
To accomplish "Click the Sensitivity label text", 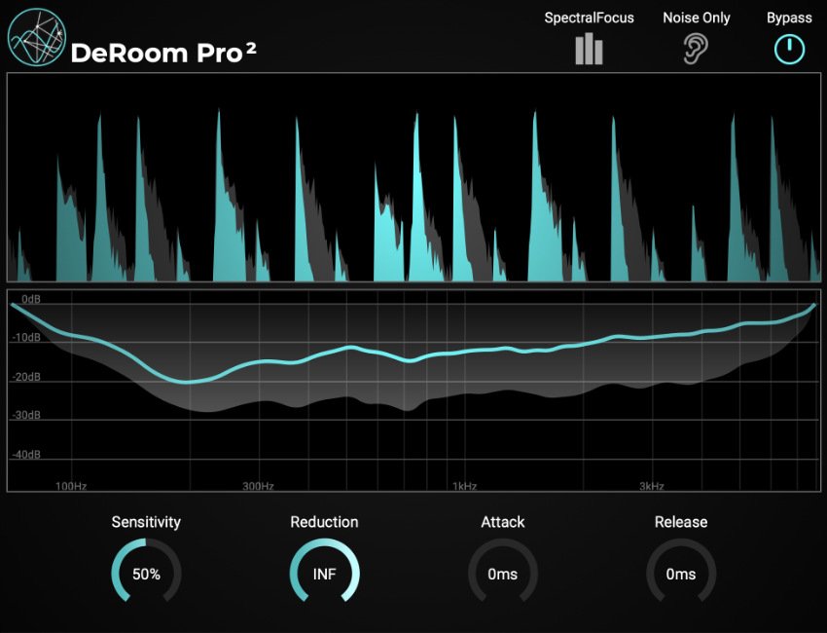I will 146,522.
